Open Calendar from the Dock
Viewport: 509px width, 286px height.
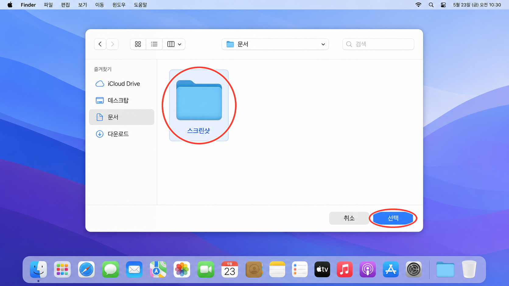point(230,269)
